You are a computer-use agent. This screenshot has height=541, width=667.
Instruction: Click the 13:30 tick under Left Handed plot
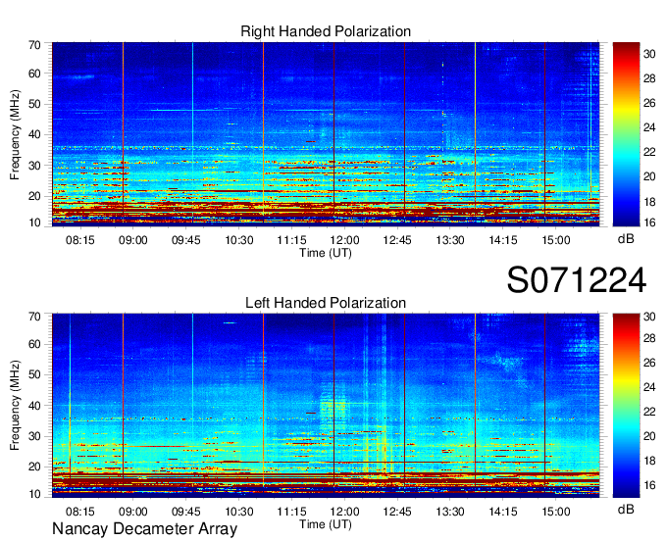point(450,512)
